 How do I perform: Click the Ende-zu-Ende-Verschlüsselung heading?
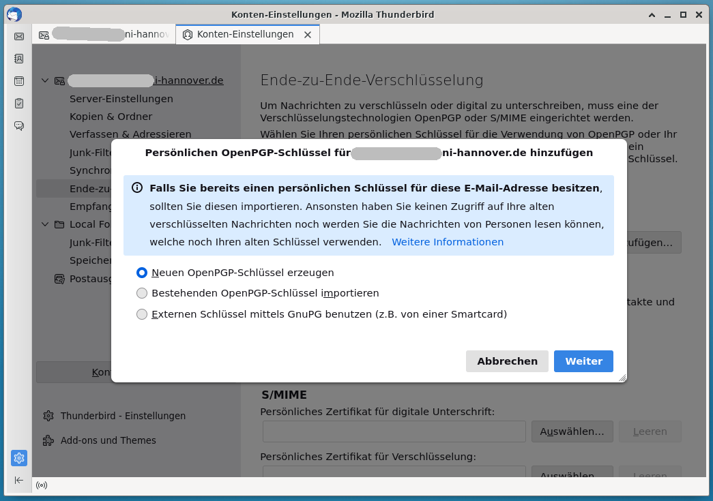pos(371,80)
